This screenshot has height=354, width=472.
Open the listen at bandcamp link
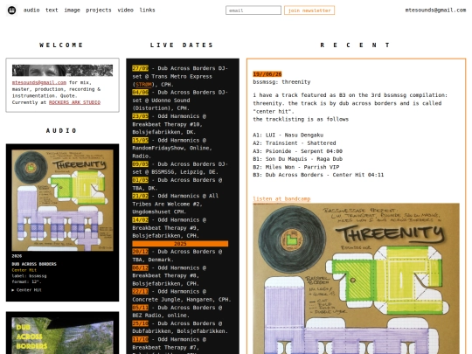pyautogui.click(x=281, y=198)
